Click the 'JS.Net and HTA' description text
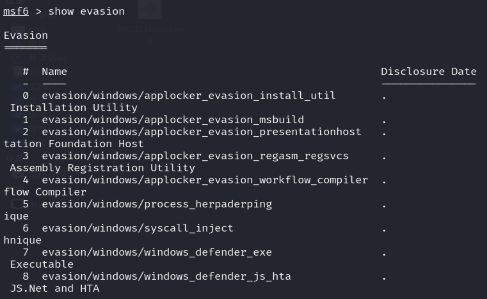Screen dimensions: 487x299 (55, 288)
